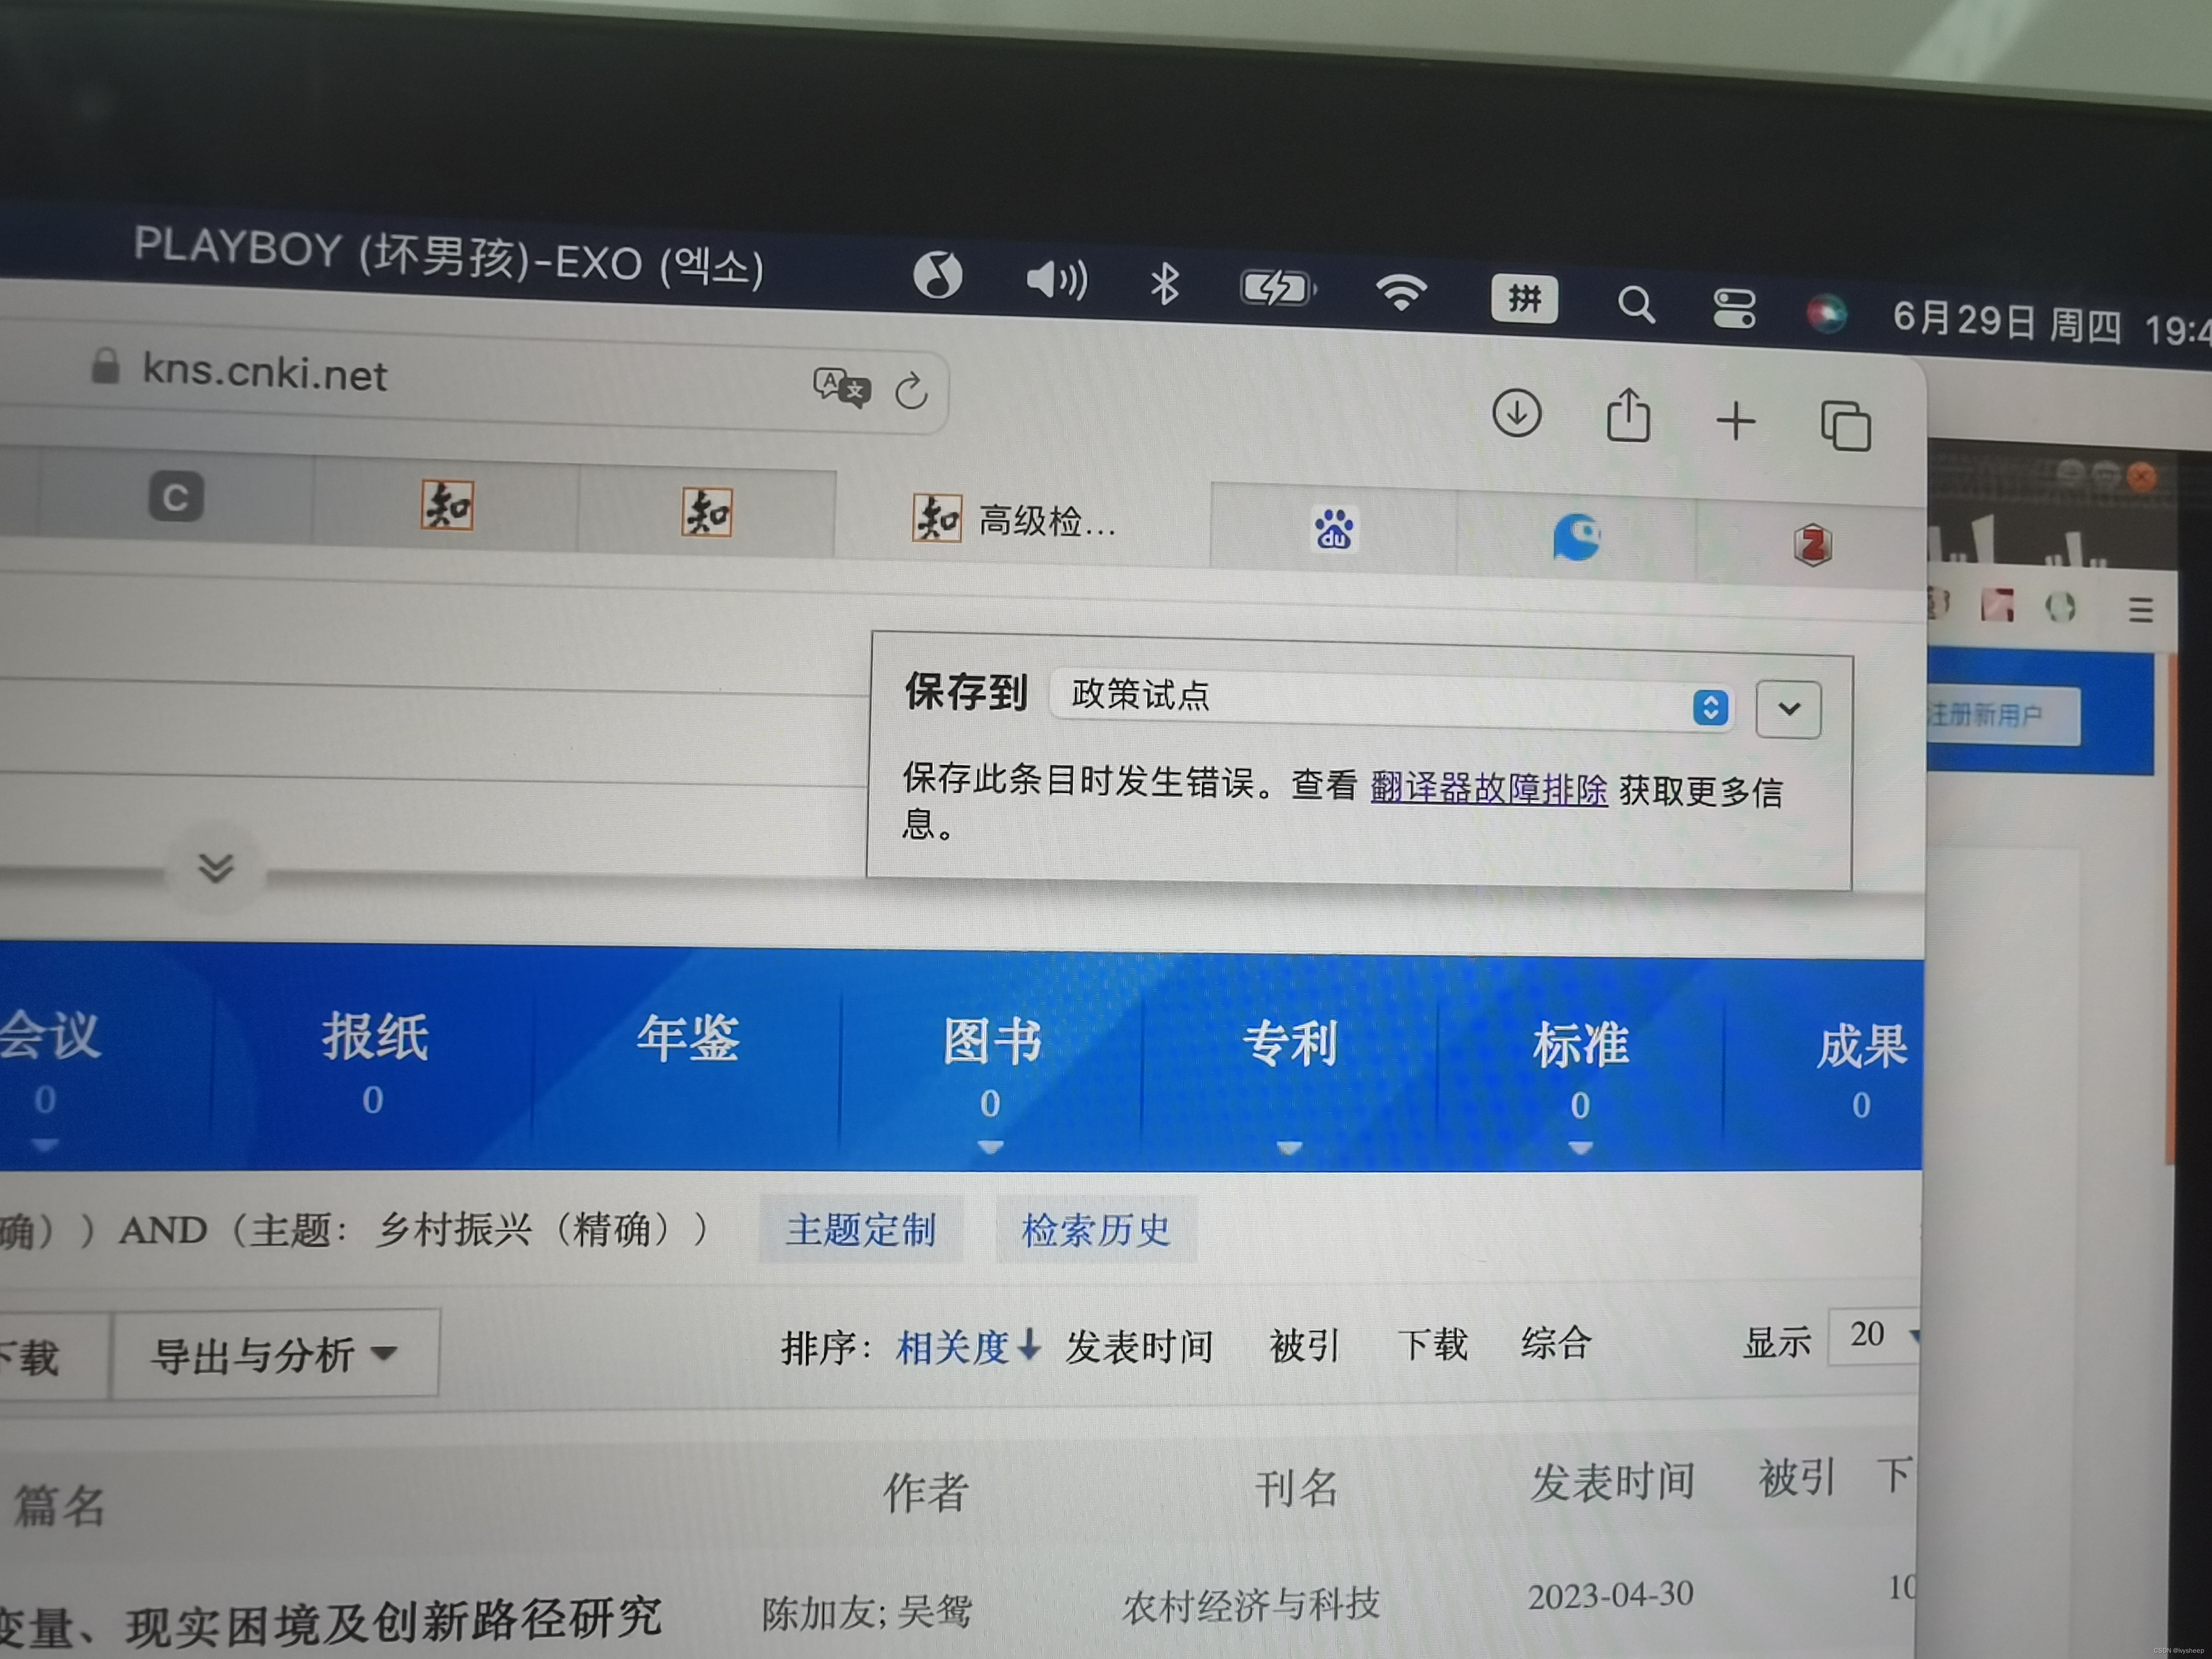Open Wi-Fi menu bar icon
The width and height of the screenshot is (2212, 1659).
(1401, 292)
